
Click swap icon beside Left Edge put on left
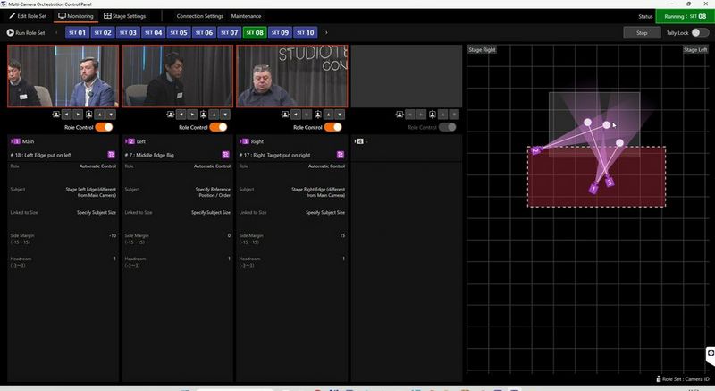[x=111, y=155]
